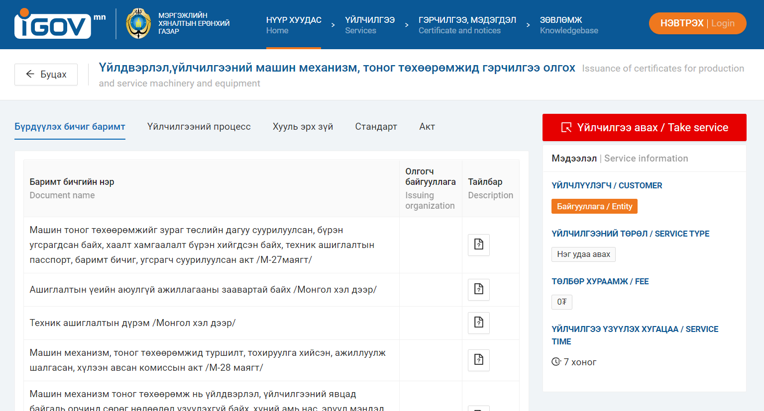Click ҮЙЛЧИЛГЭЭ ҮЗҮҮЛЭХ ХУГАЦАА / SERVICE TIME label
This screenshot has width=764, height=411.
pyautogui.click(x=635, y=335)
